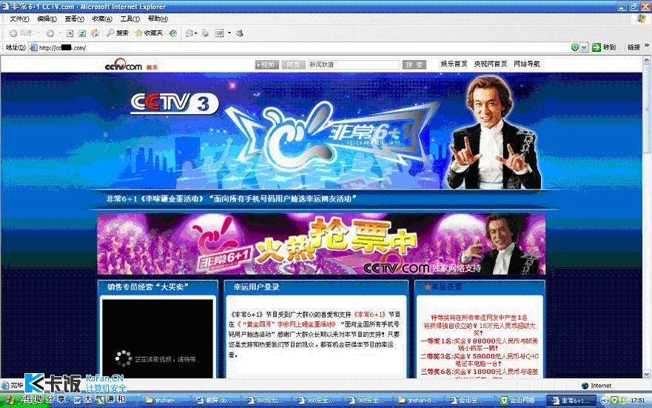Click the Windows Start button
The height and width of the screenshot is (408, 652).
point(25,400)
